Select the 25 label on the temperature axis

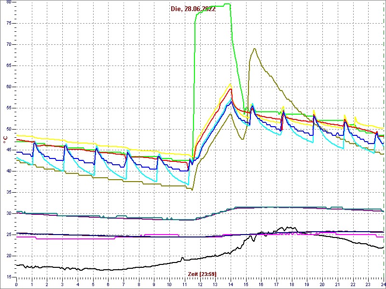tap(9, 235)
